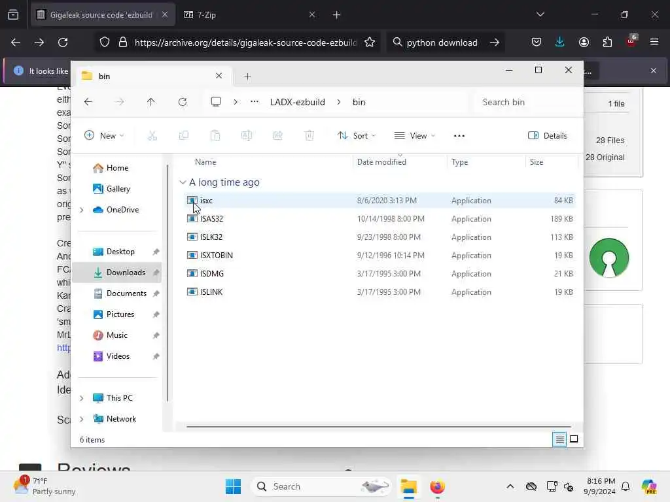The width and height of the screenshot is (670, 502).
Task: Collapse the 'A long time ago' group
Action: point(183,182)
